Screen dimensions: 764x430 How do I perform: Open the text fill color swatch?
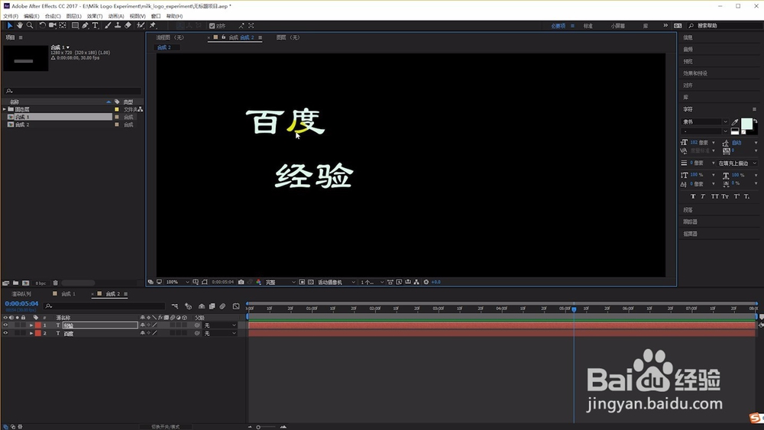point(746,124)
